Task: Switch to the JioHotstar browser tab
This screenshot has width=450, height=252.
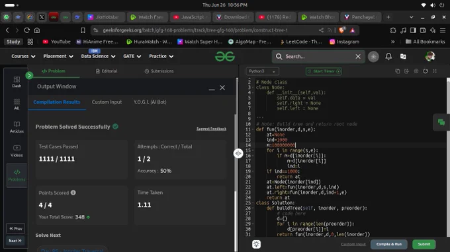Action: (105, 17)
